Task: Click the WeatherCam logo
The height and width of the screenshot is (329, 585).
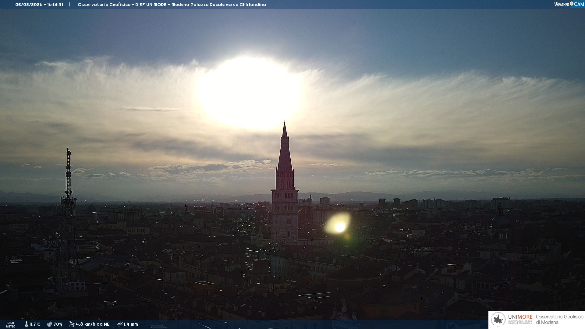Action: coord(569,4)
